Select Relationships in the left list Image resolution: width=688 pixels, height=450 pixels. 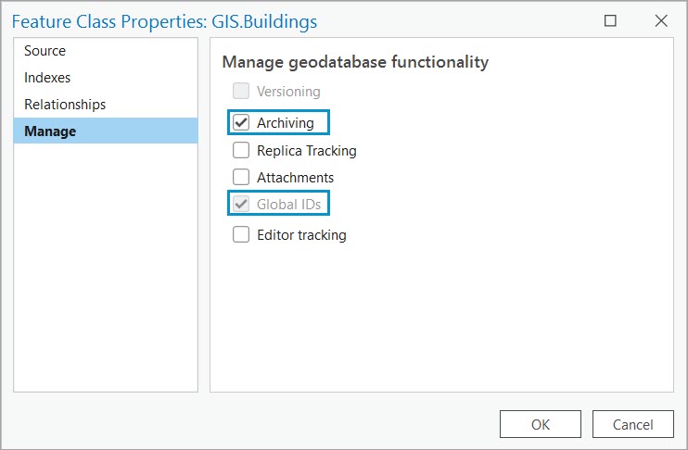coord(65,105)
